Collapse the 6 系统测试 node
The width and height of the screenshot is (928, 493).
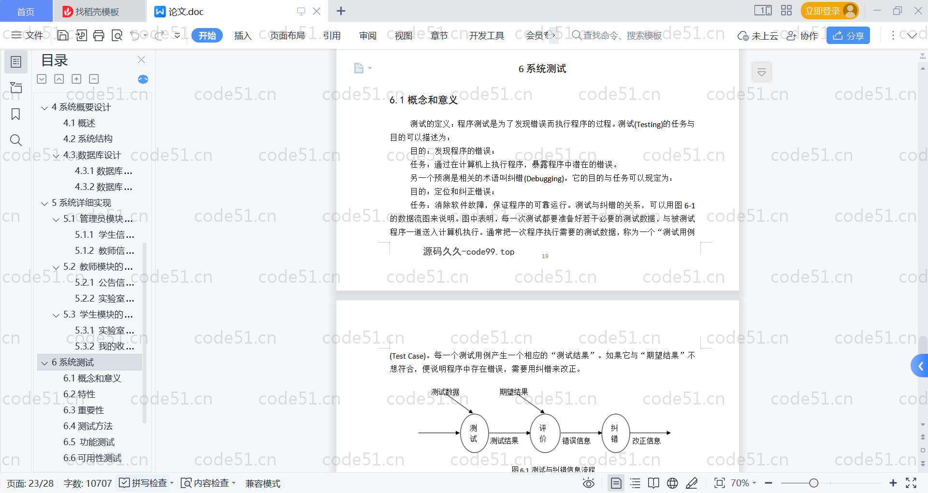(x=44, y=363)
